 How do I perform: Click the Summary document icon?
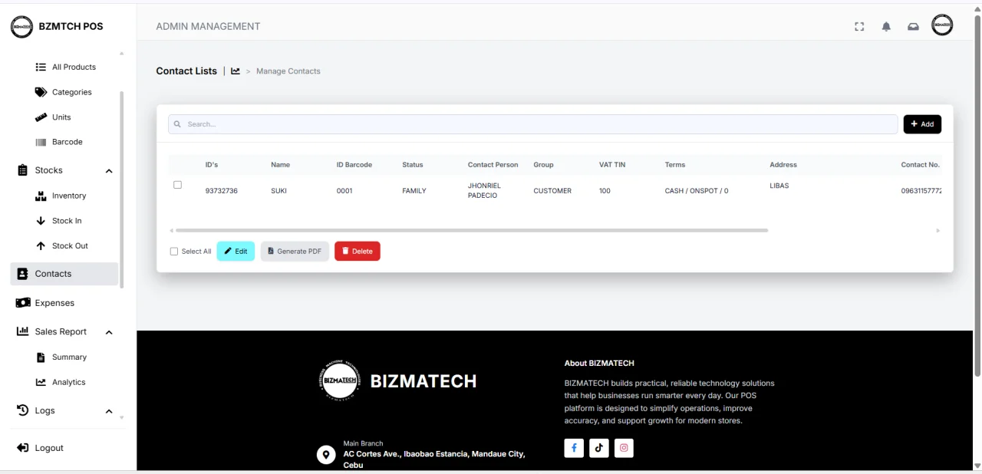pyautogui.click(x=41, y=357)
